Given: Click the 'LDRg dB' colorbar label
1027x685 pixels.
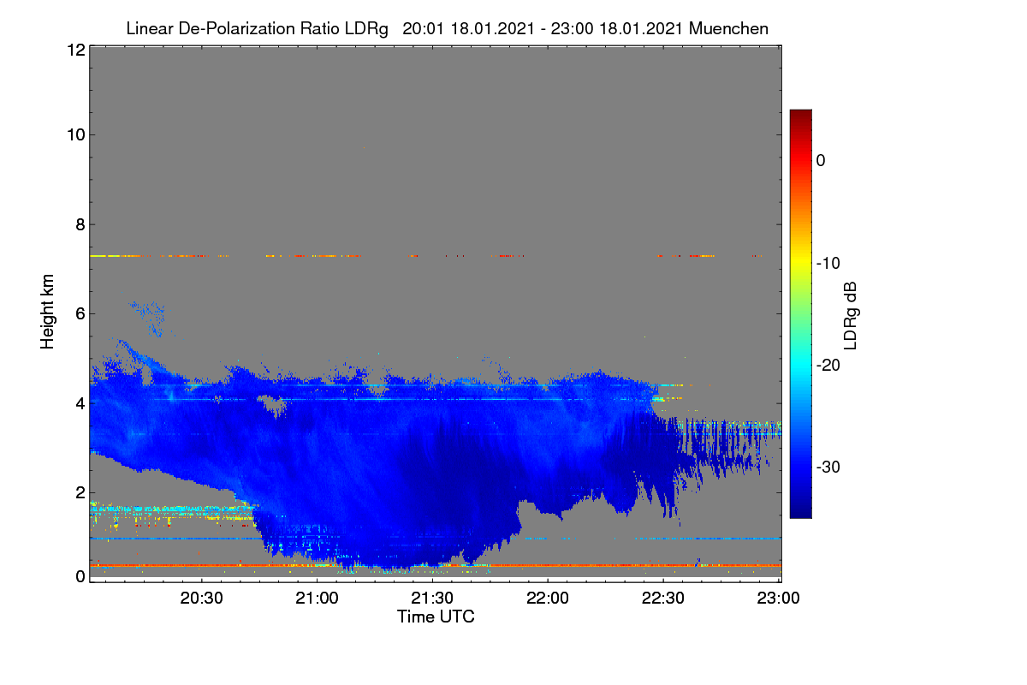Looking at the screenshot, I should (851, 316).
